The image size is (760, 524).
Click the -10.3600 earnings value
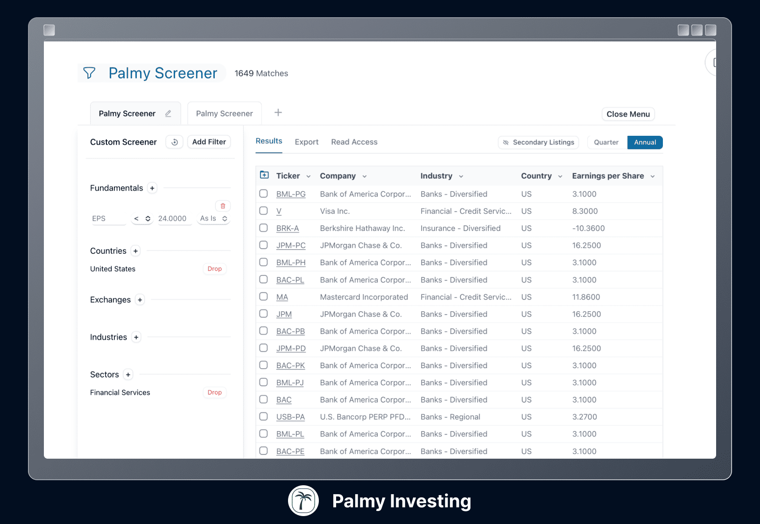click(588, 228)
